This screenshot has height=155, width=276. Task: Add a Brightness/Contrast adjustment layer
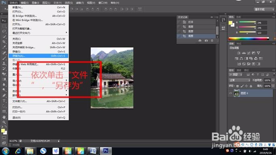(x=239, y=53)
